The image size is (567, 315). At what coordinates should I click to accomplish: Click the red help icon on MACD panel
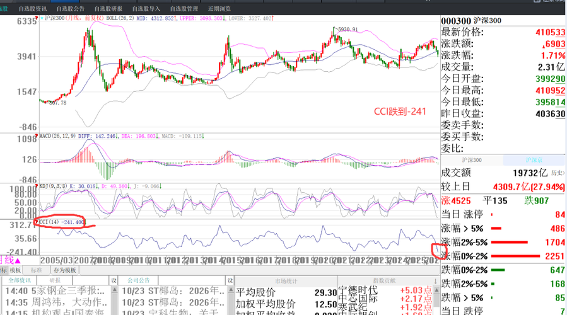(x=37, y=136)
